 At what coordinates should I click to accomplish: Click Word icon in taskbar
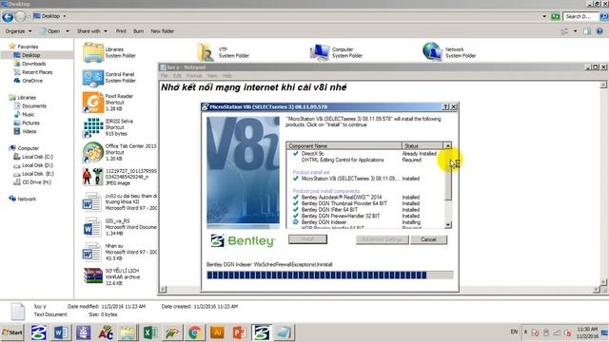pos(61,332)
